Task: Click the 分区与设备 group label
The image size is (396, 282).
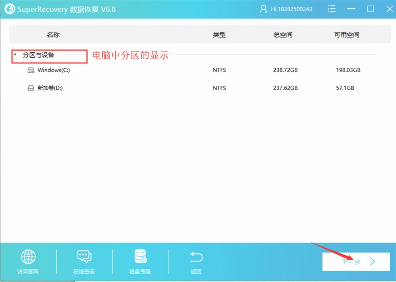Action: 38,55
